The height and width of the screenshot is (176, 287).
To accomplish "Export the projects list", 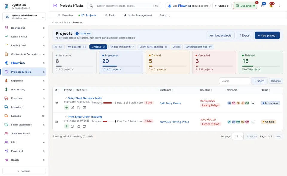I will (x=245, y=35).
